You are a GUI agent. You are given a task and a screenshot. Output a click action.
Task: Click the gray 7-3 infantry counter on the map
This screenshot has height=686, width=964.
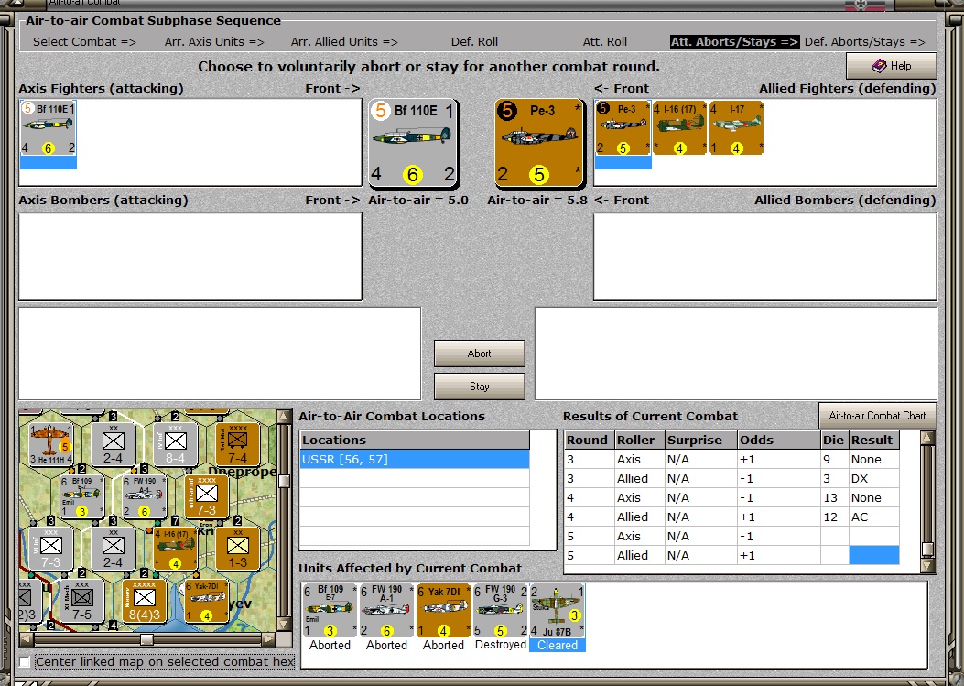(51, 549)
